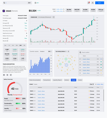Image resolution: width=107 pixels, height=118 pixels.
Task: Open the token website globe icon
Action: pos(4,75)
